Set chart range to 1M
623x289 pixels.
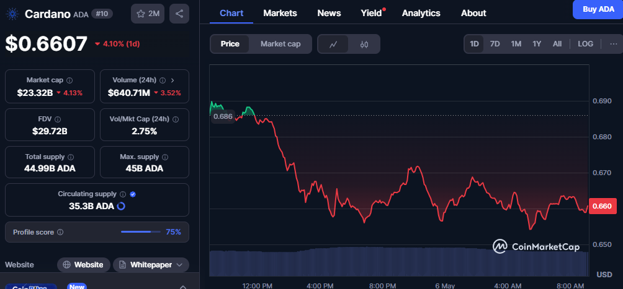(x=516, y=43)
